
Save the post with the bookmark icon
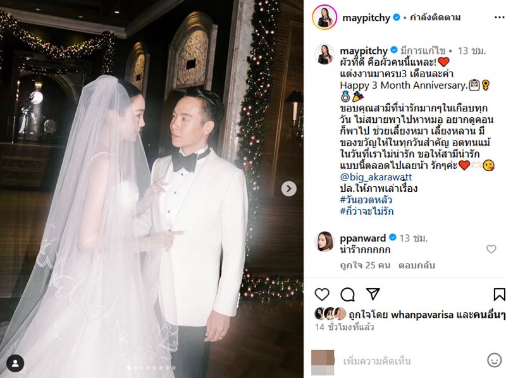click(499, 294)
